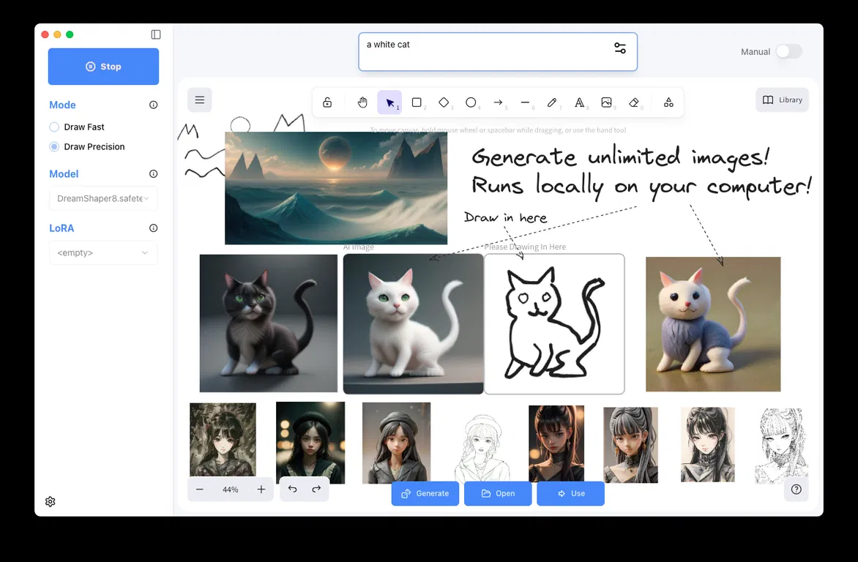
Task: Select the black cat image
Action: point(269,323)
